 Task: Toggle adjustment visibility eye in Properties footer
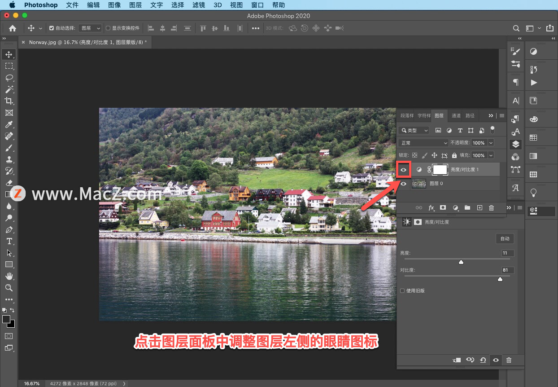point(496,360)
